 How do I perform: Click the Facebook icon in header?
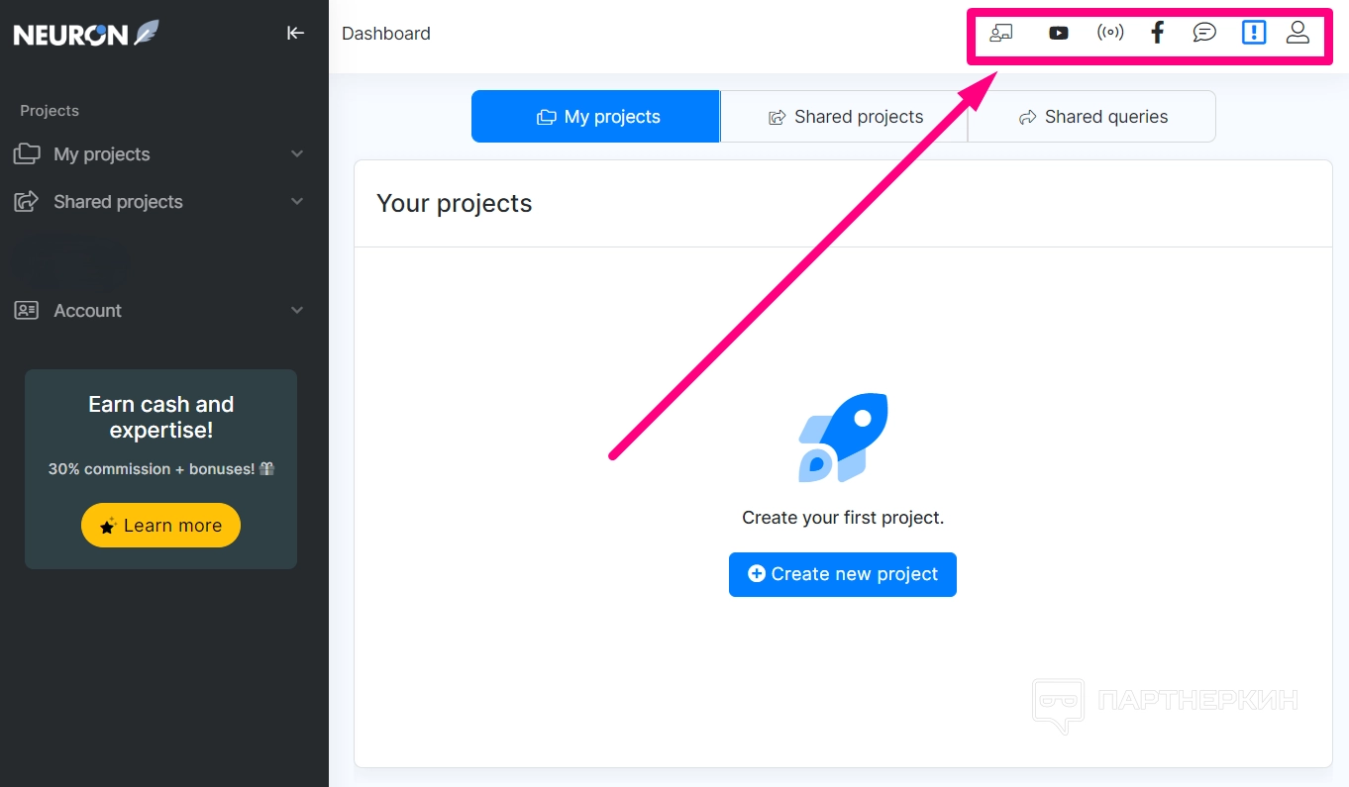[1157, 33]
